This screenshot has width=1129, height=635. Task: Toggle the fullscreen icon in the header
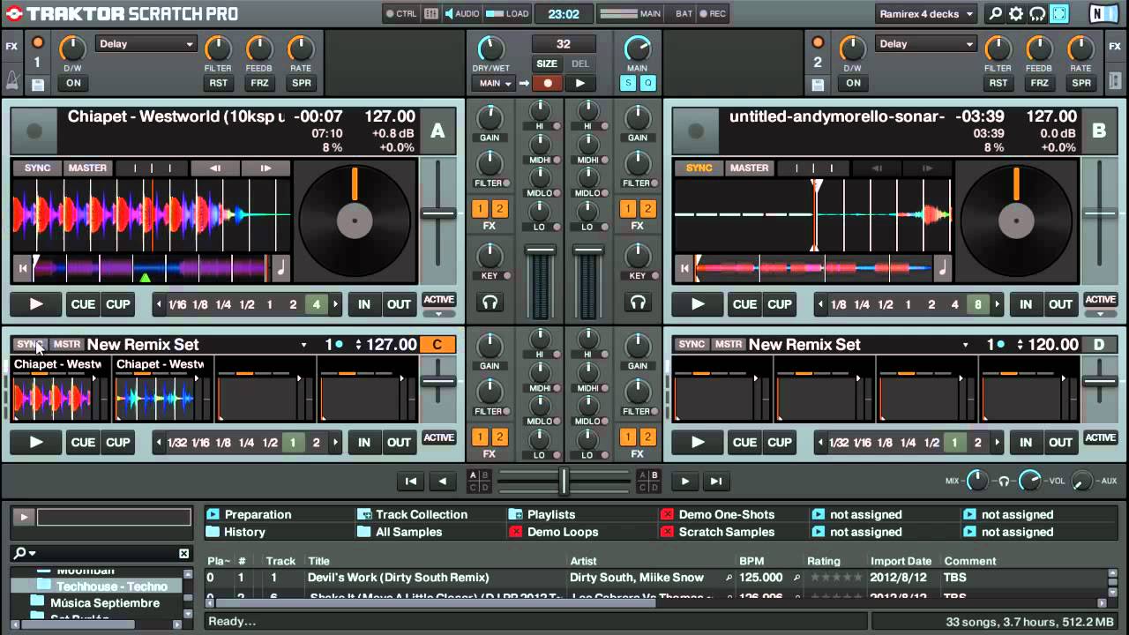[1058, 13]
